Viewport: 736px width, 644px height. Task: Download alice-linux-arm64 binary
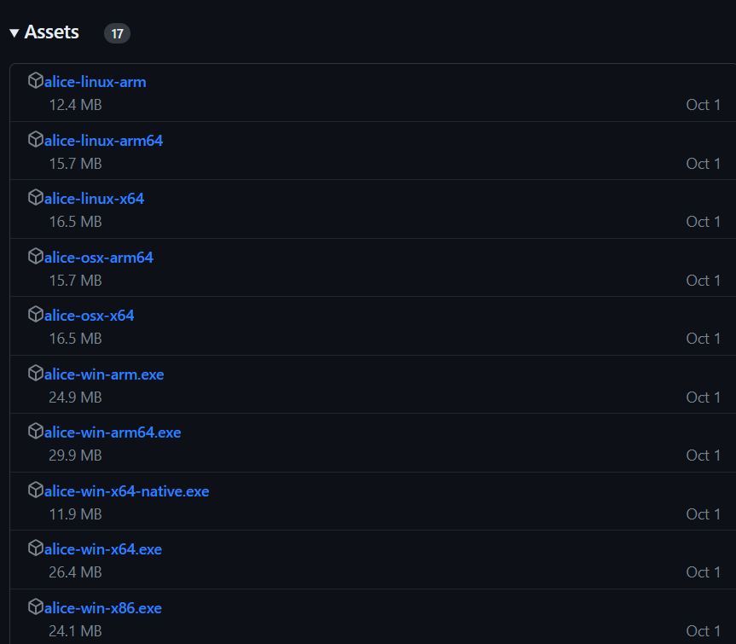click(103, 141)
